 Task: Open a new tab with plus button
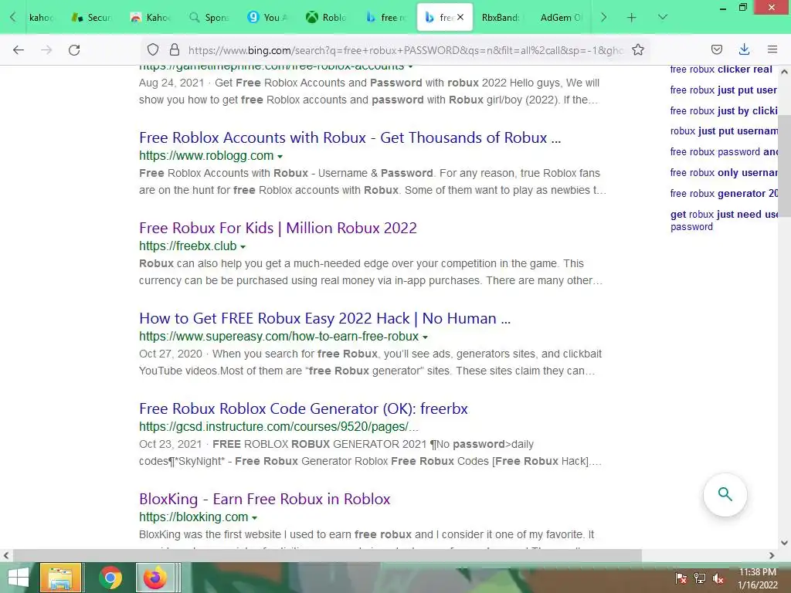click(x=632, y=18)
